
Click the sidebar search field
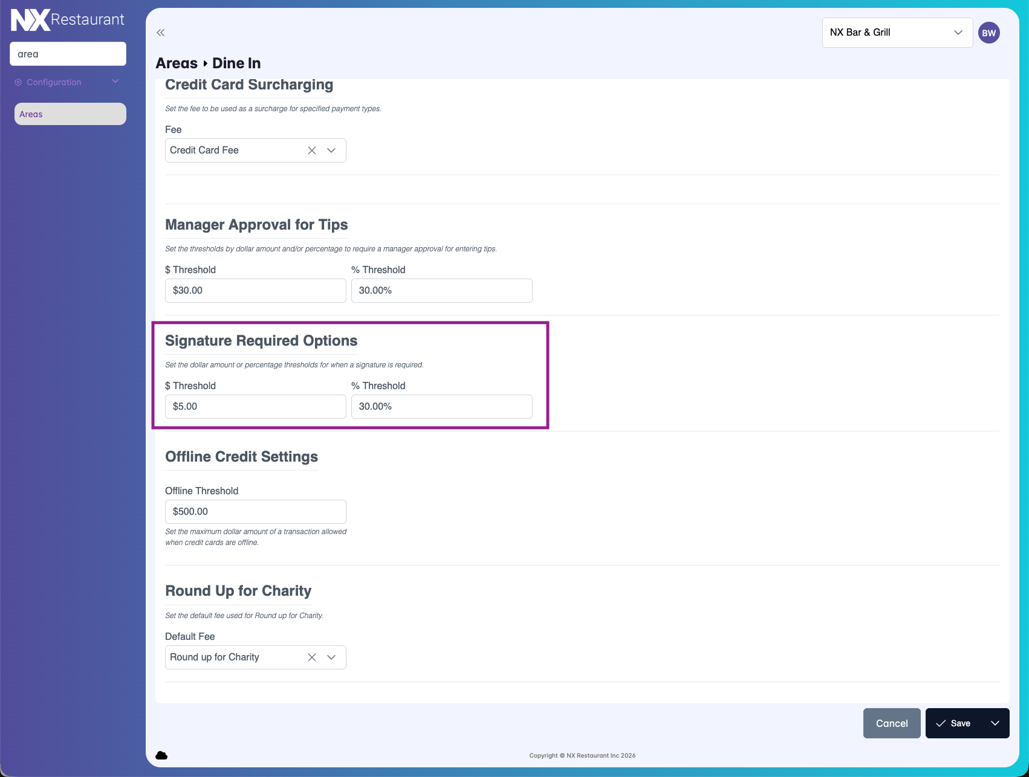click(68, 54)
